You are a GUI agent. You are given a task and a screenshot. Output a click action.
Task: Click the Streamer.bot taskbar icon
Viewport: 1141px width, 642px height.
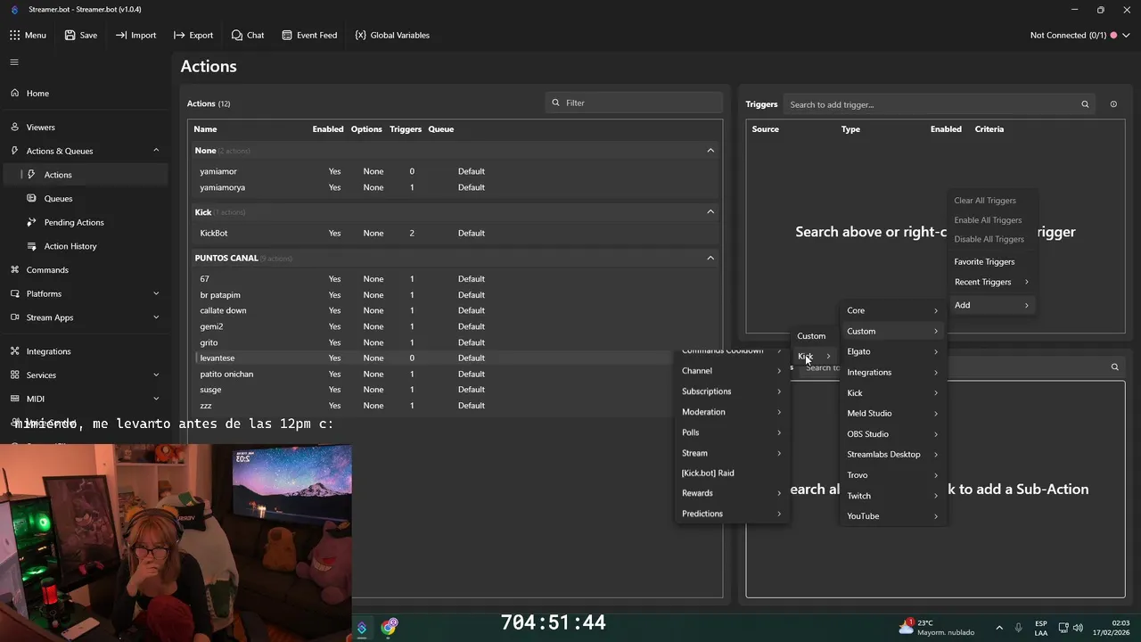point(362,628)
